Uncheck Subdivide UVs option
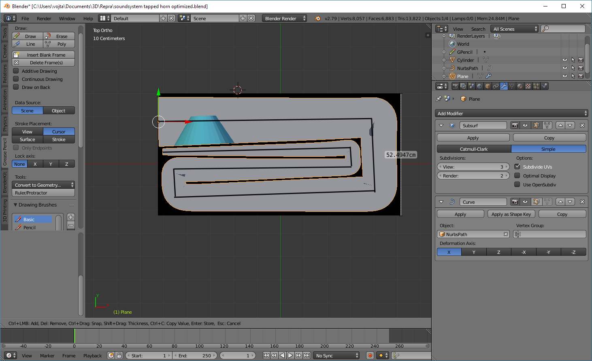The width and height of the screenshot is (592, 361). (x=517, y=167)
